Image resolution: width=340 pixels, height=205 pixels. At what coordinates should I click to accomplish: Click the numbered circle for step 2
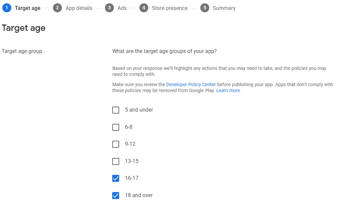57,8
